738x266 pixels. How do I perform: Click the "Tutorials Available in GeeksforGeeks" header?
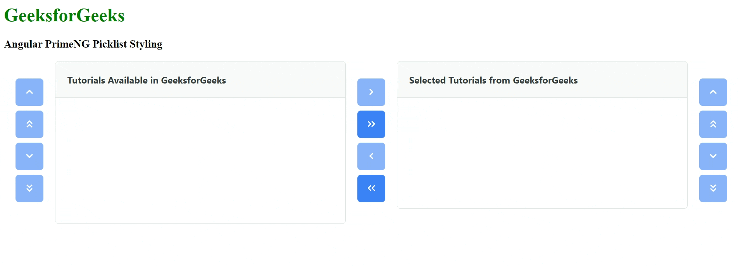click(x=147, y=80)
